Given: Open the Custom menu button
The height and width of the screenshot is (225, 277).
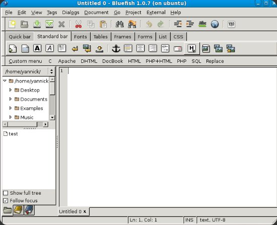Looking at the screenshot, I should click(x=26, y=61).
